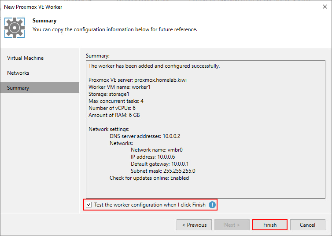Click the bold Summary heading at the top
The height and width of the screenshot is (236, 332).
coord(44,21)
